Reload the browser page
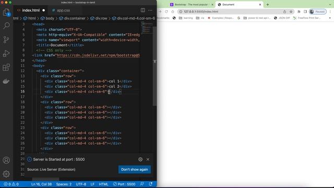This screenshot has height=188, width=334. click(166, 11)
